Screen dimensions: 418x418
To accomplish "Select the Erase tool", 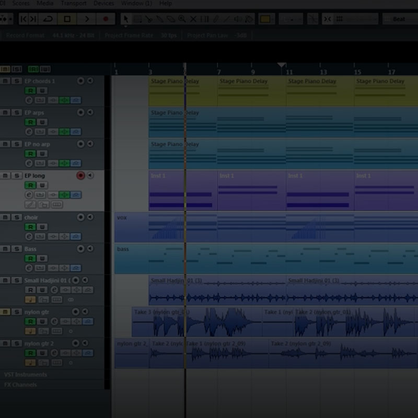I will (x=171, y=19).
